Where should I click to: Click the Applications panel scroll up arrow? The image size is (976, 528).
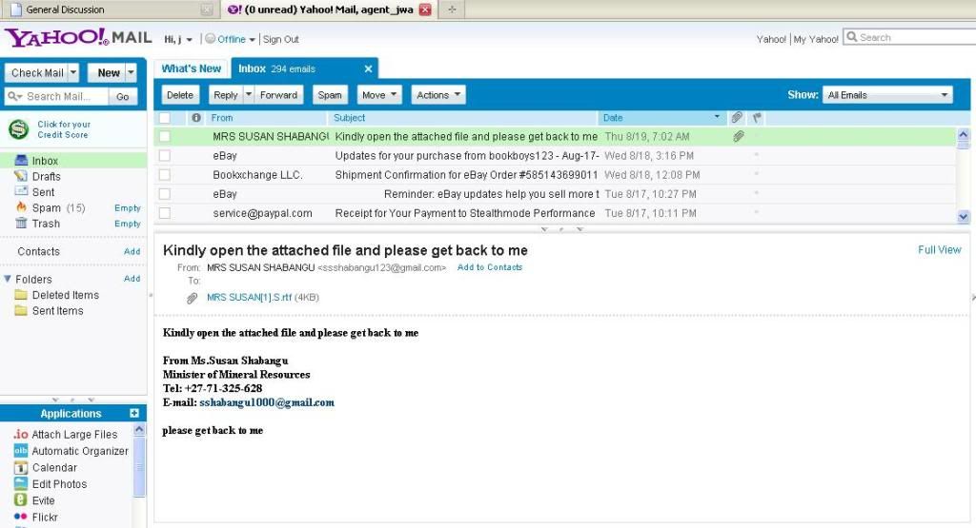click(x=139, y=429)
